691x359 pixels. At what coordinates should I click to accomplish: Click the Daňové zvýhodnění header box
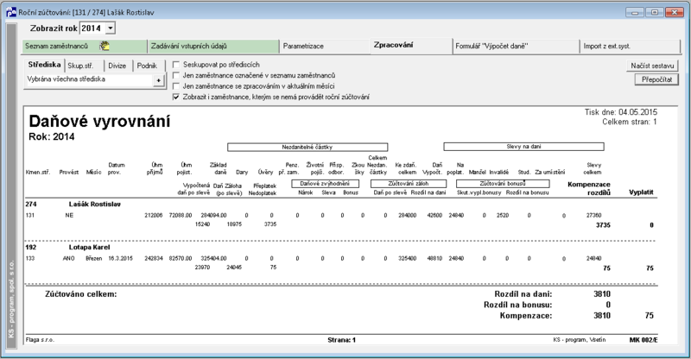pyautogui.click(x=326, y=184)
